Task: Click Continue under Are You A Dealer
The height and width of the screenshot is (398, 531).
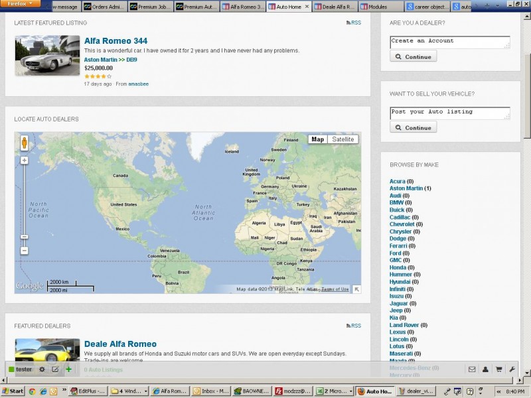Action: tap(413, 56)
